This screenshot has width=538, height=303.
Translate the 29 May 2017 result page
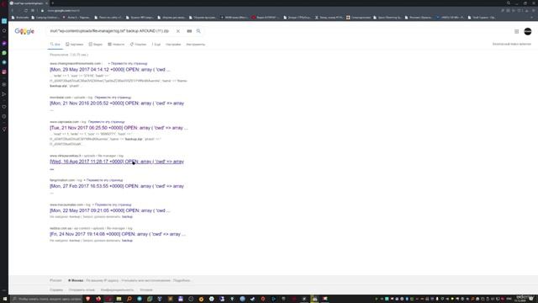[x=129, y=64]
